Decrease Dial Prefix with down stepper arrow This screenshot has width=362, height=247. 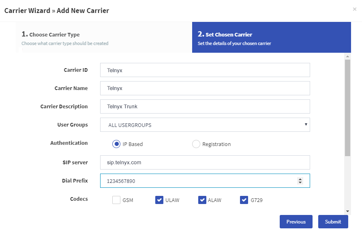pos(300,182)
